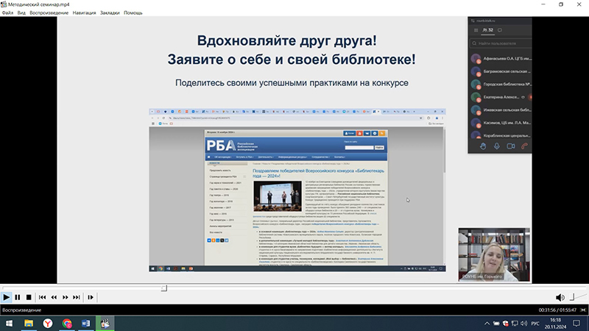This screenshot has height=331, width=589.
Task: Skip to next track button
Action: click(77, 297)
